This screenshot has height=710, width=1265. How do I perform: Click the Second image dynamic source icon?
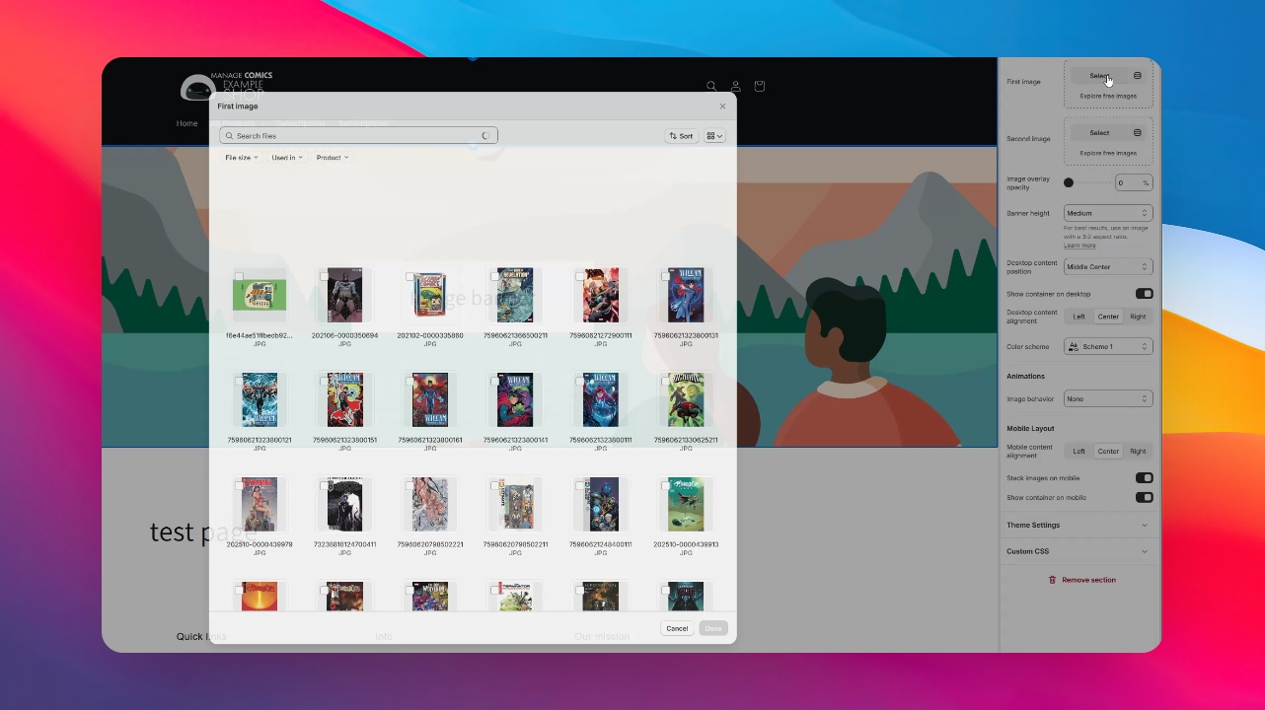(1137, 133)
